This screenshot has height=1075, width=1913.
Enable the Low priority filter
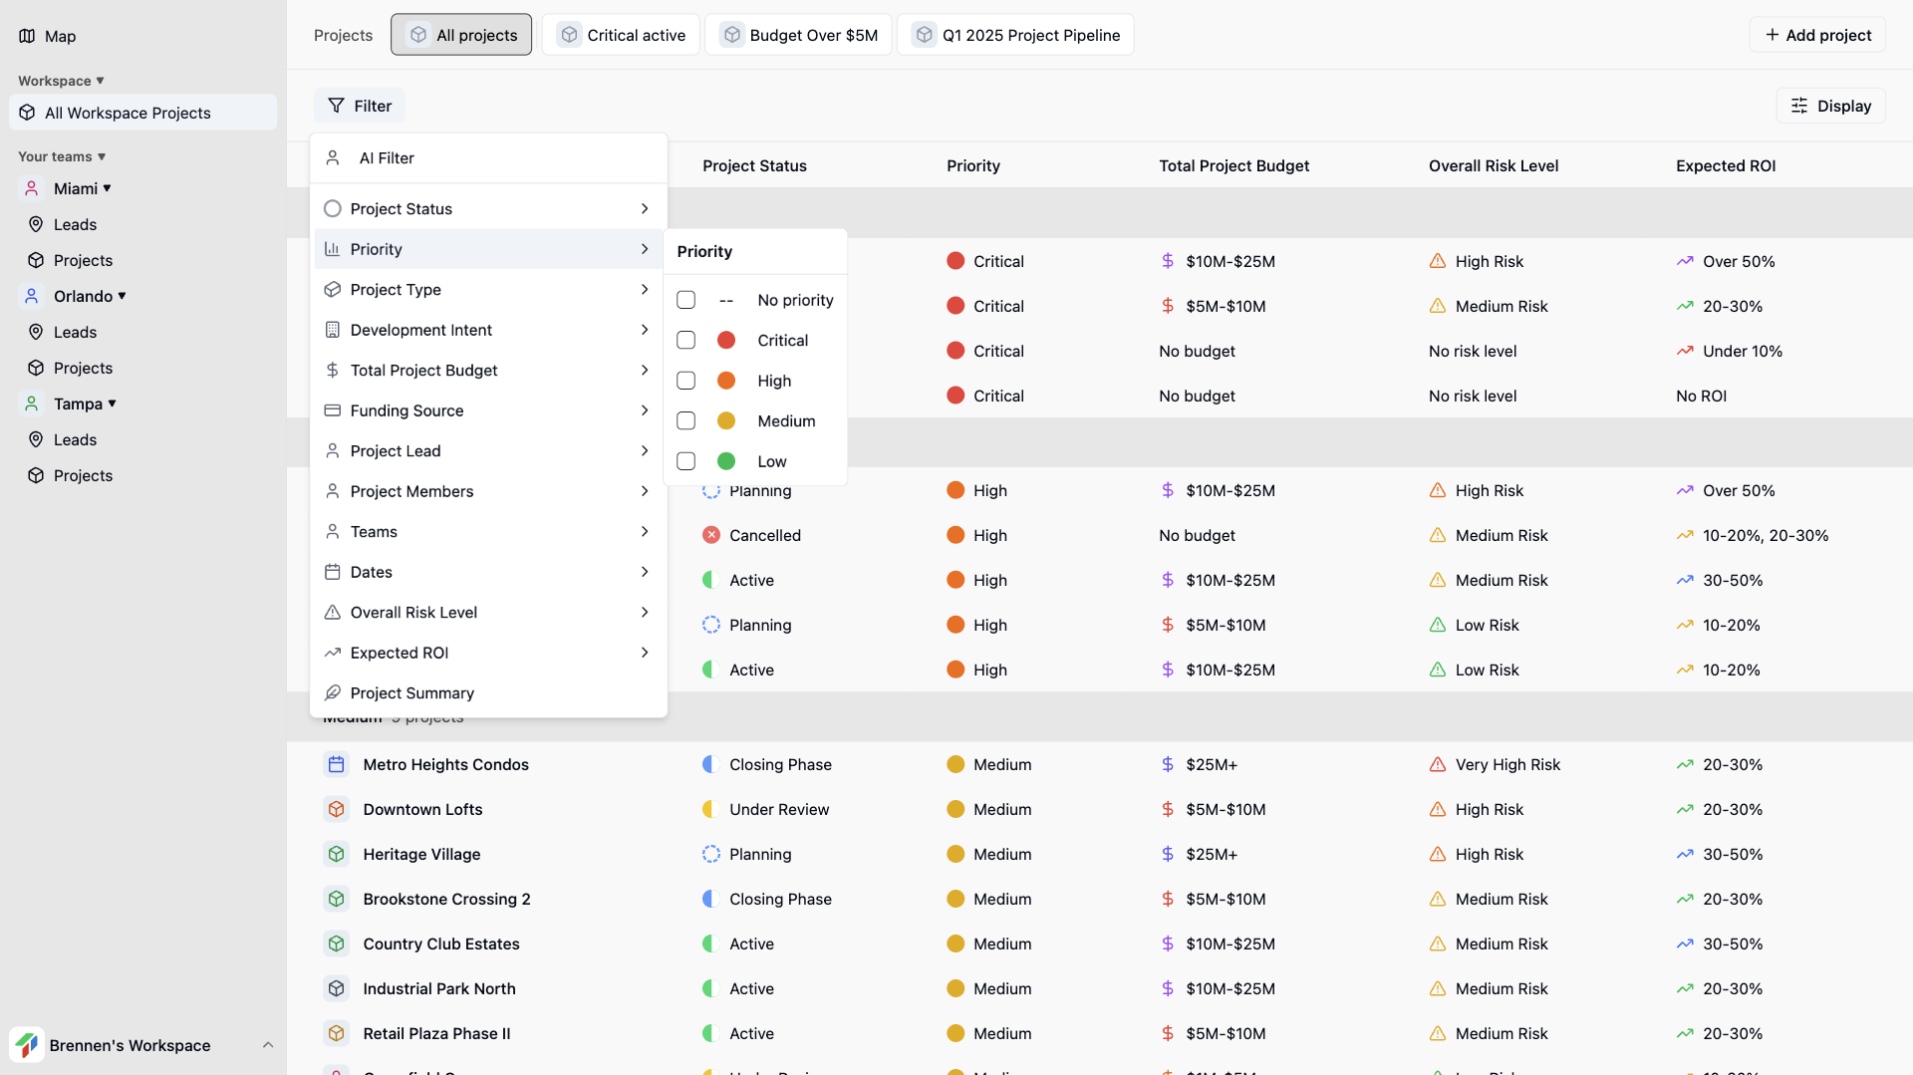click(x=685, y=460)
